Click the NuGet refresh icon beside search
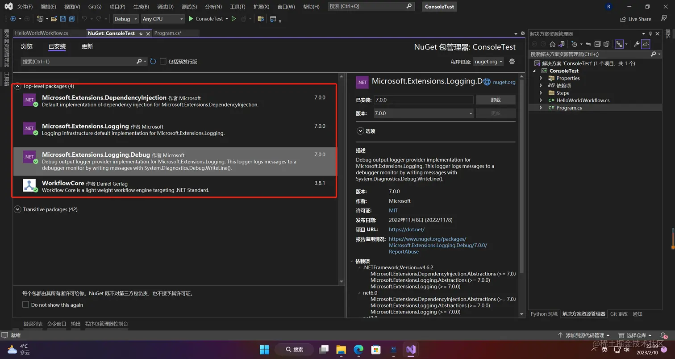 tap(153, 61)
